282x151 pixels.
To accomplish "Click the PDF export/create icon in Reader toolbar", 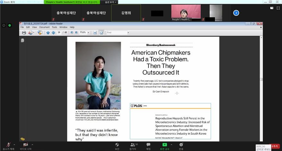I will pyautogui.click(x=30, y=32).
